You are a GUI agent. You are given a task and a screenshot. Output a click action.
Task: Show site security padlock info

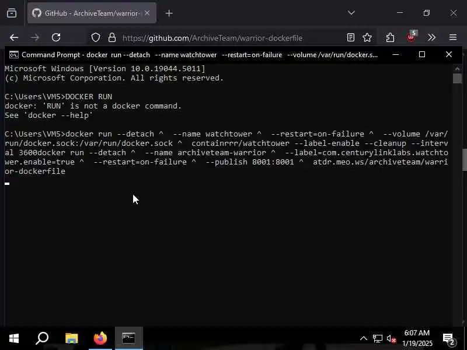pos(112,37)
